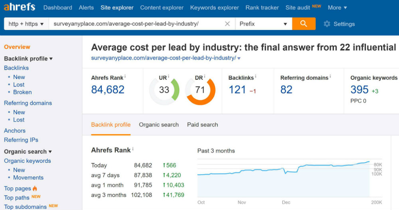The width and height of the screenshot is (399, 210).
Task: Open Organic keywords in the sidebar
Action: pyautogui.click(x=28, y=161)
